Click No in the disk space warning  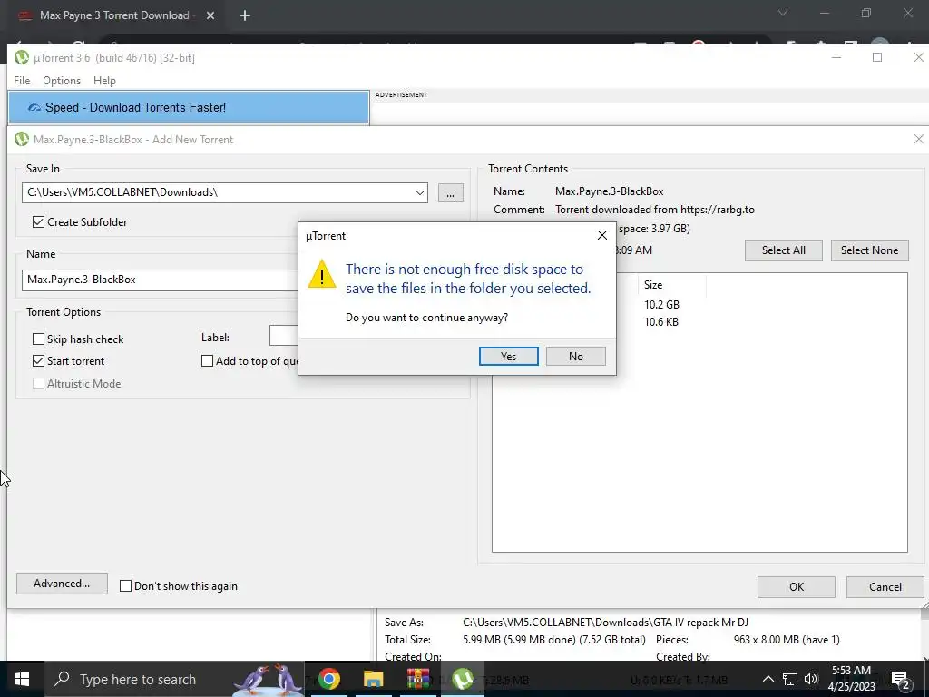575,356
